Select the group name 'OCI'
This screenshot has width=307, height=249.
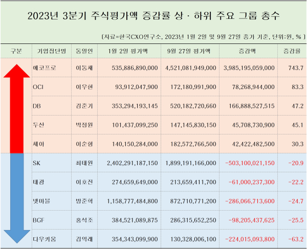tap(38, 87)
